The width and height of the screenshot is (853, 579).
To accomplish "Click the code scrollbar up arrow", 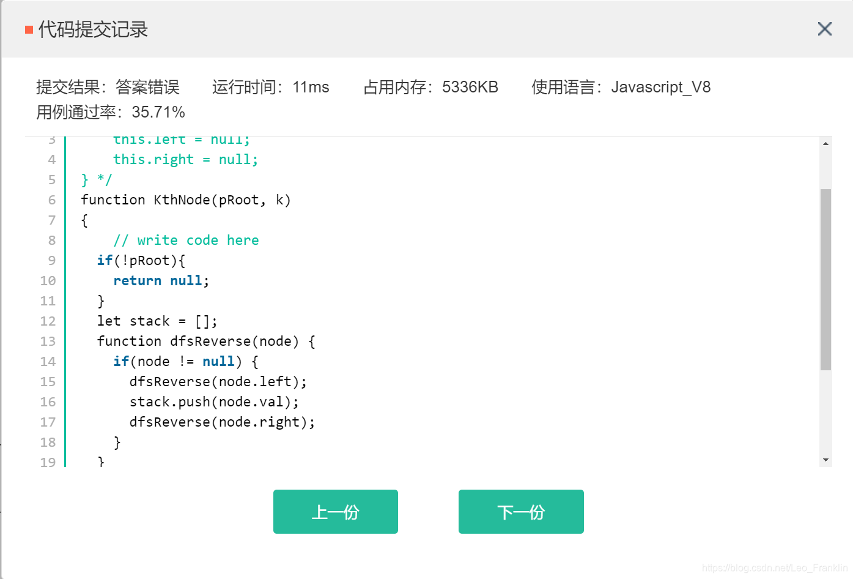I will pos(825,143).
